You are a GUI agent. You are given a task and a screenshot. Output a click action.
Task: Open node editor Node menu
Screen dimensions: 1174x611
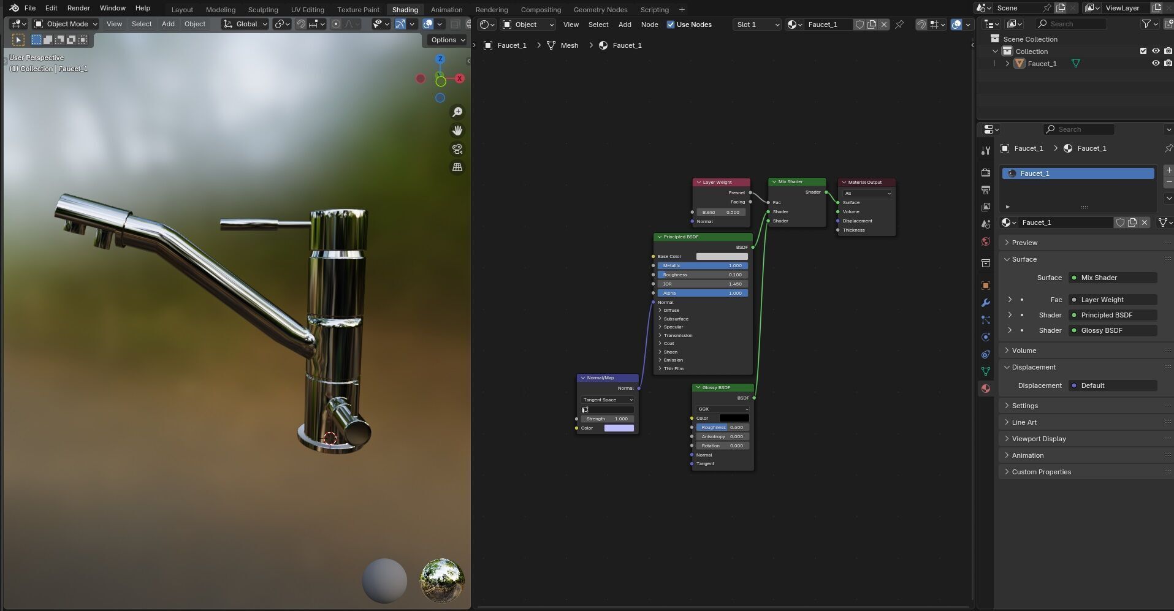pyautogui.click(x=649, y=25)
